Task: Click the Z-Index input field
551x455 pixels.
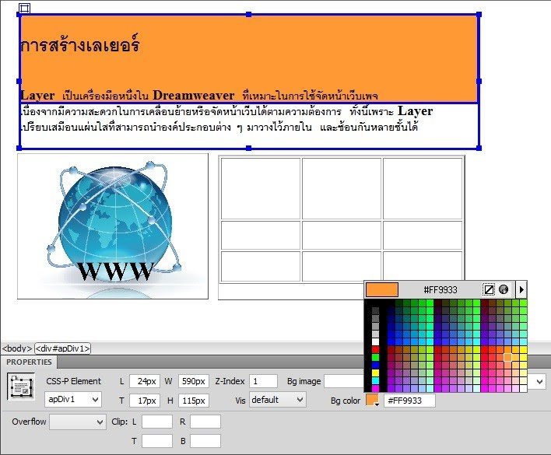Action: coord(263,381)
